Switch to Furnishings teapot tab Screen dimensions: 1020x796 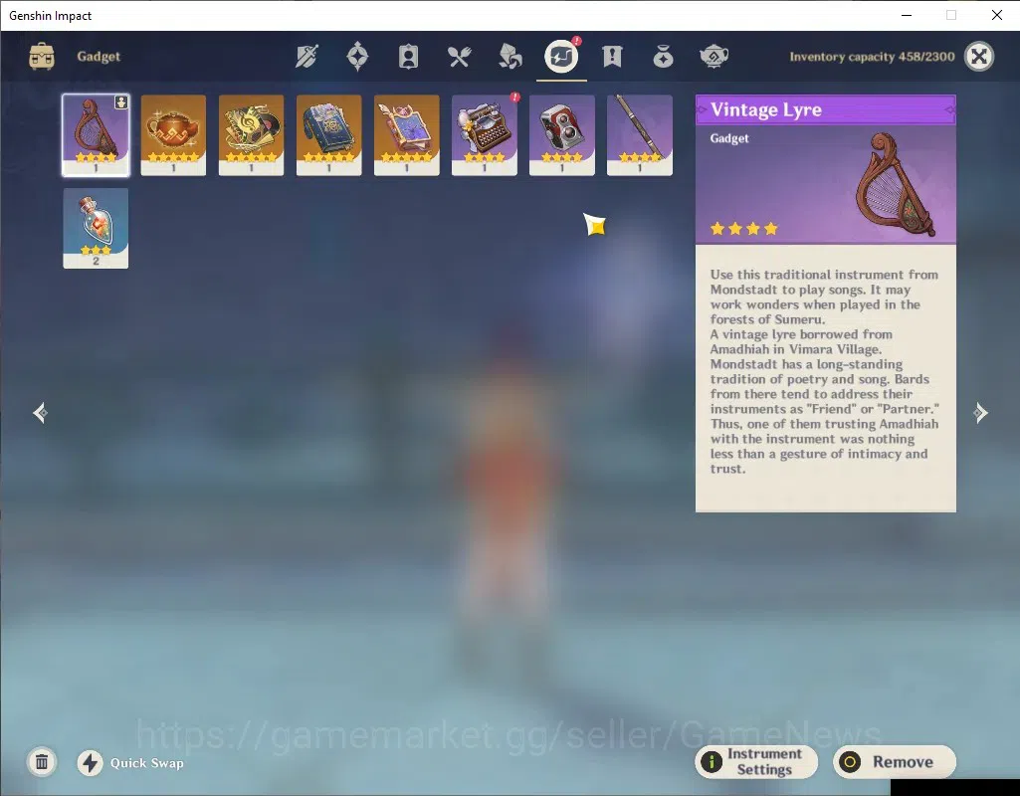(714, 57)
